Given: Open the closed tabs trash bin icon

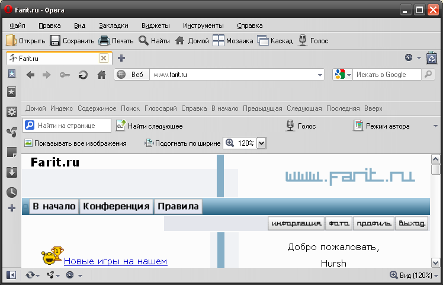Looking at the screenshot, I should (x=432, y=57).
